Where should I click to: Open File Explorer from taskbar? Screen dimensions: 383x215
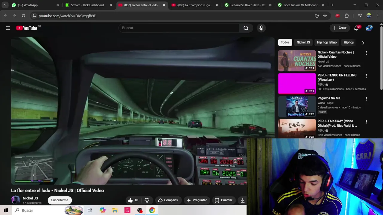tap(115, 210)
